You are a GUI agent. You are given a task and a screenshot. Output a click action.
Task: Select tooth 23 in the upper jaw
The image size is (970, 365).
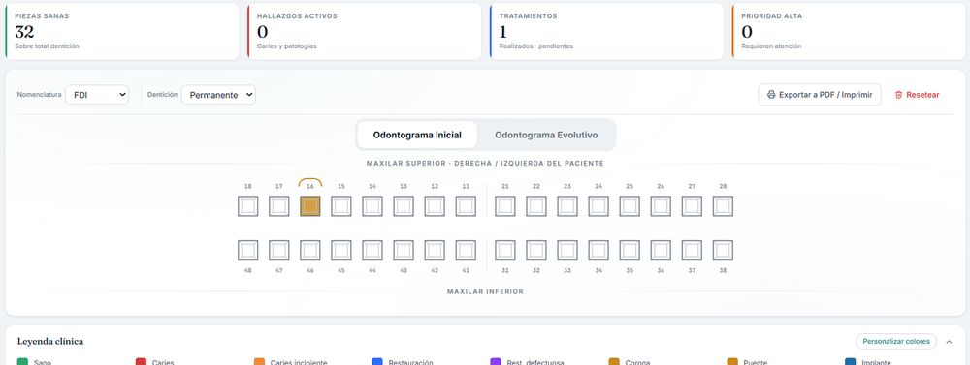[567, 205]
